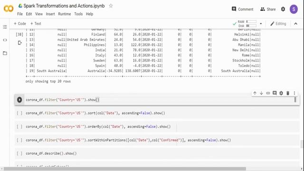The width and height of the screenshot is (304, 171).
Task: Click 'United Arab Emirates' output cell
Action: click(x=86, y=39)
